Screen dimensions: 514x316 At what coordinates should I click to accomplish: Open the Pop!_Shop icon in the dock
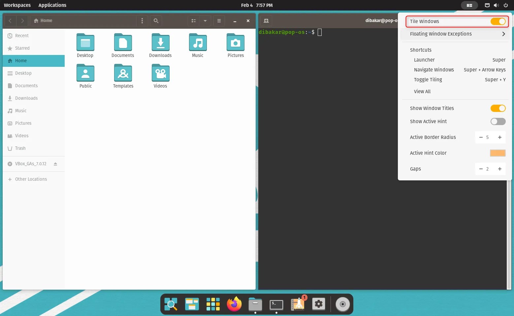pos(297,304)
